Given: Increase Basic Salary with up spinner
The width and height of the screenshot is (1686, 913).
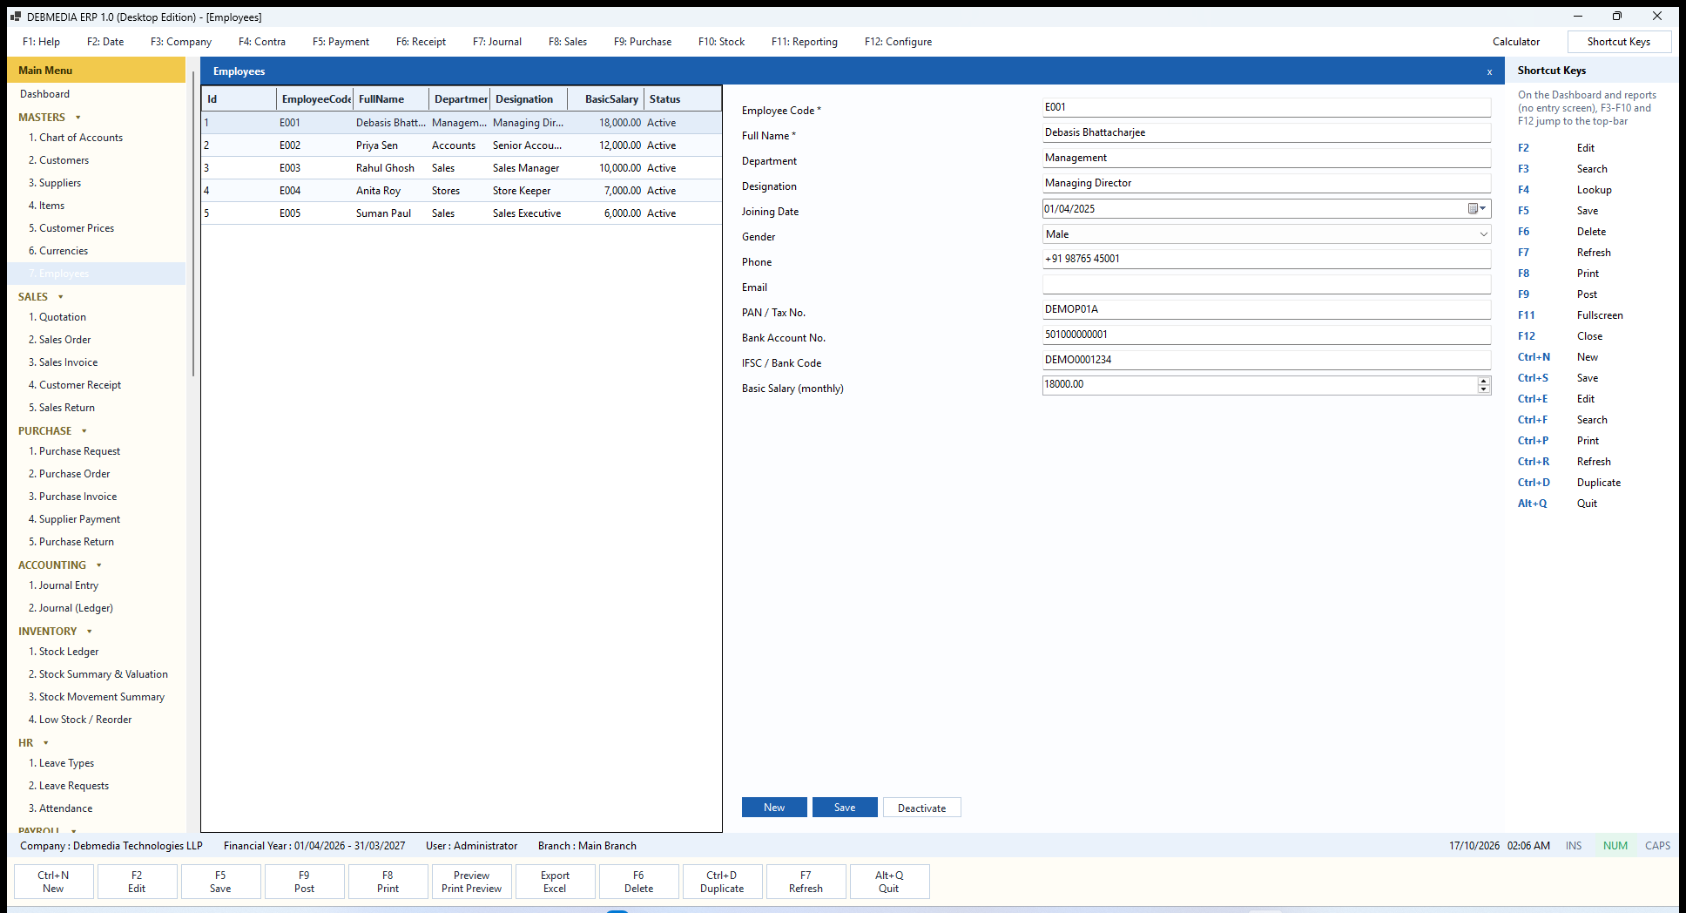Looking at the screenshot, I should 1483,381.
